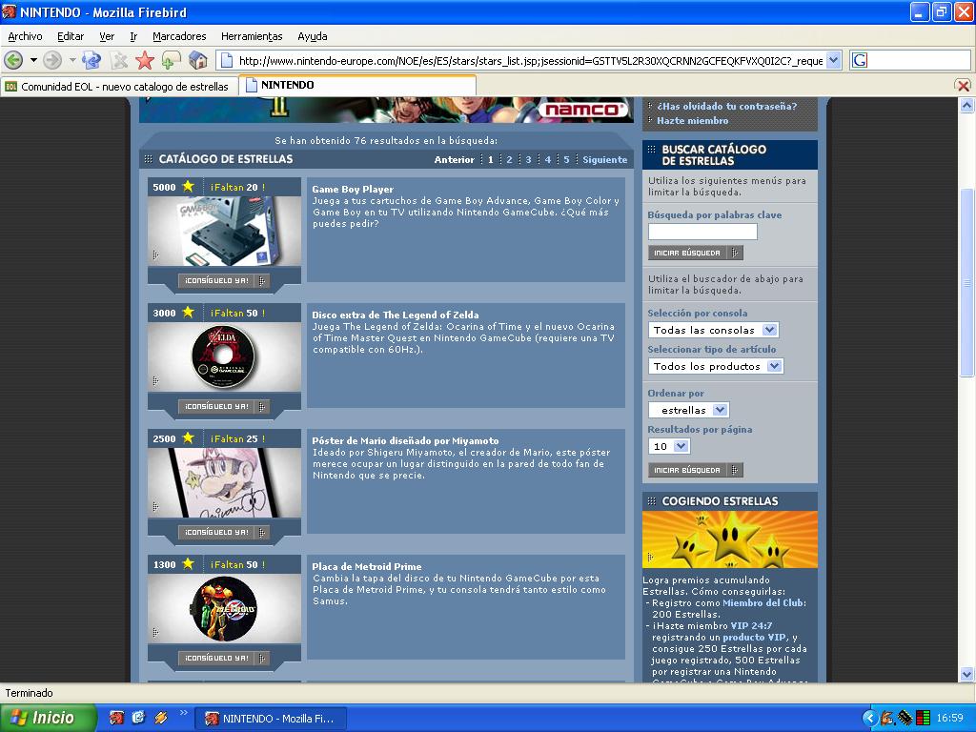The image size is (976, 732).
Task: Go to results page 3
Action: [x=528, y=160]
